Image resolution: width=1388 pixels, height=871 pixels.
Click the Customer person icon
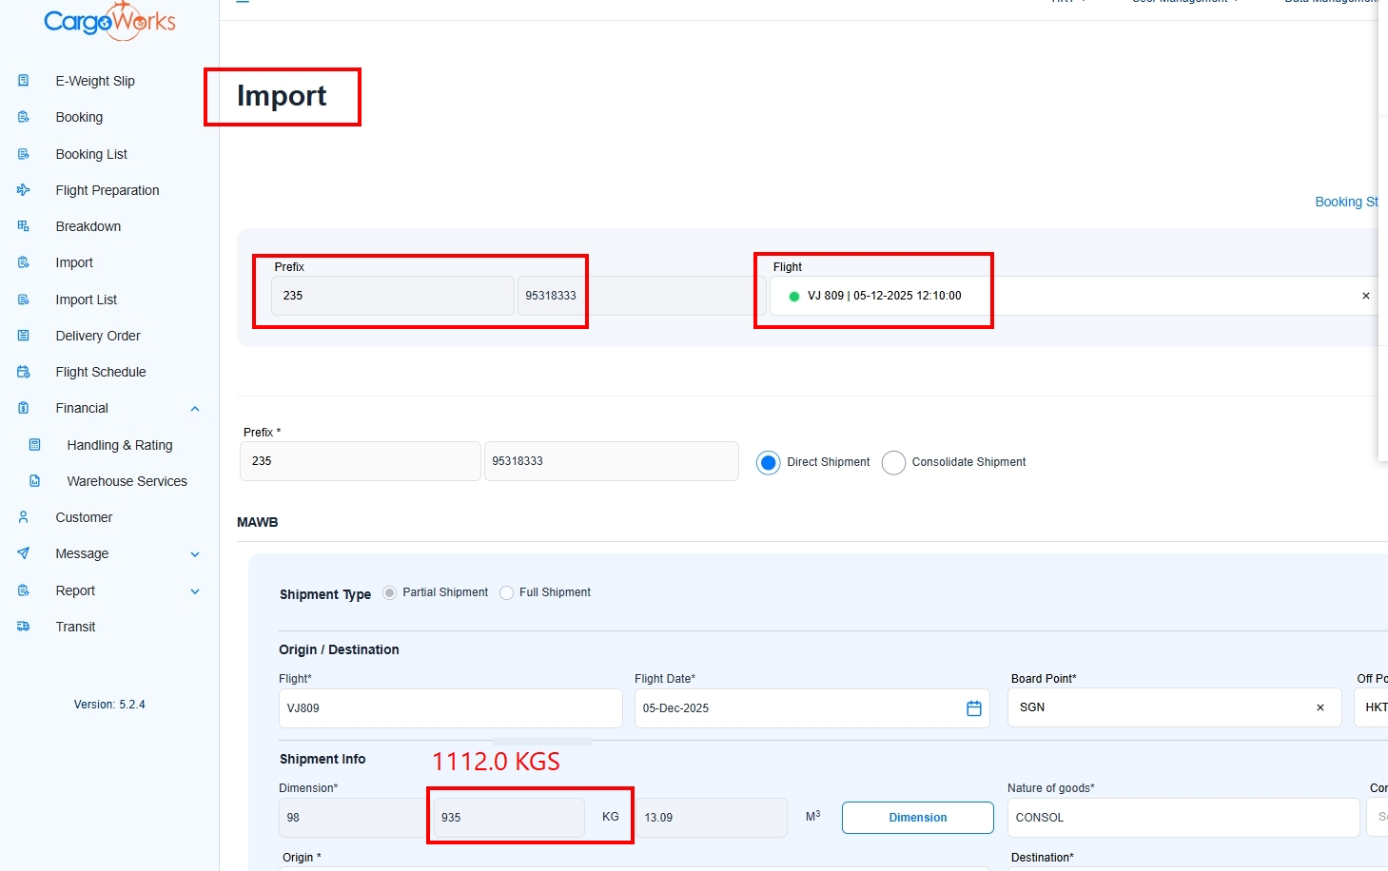tap(24, 517)
